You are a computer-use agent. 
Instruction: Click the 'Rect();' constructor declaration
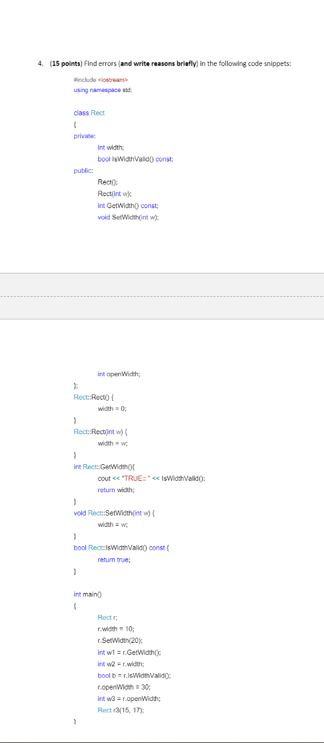(107, 183)
